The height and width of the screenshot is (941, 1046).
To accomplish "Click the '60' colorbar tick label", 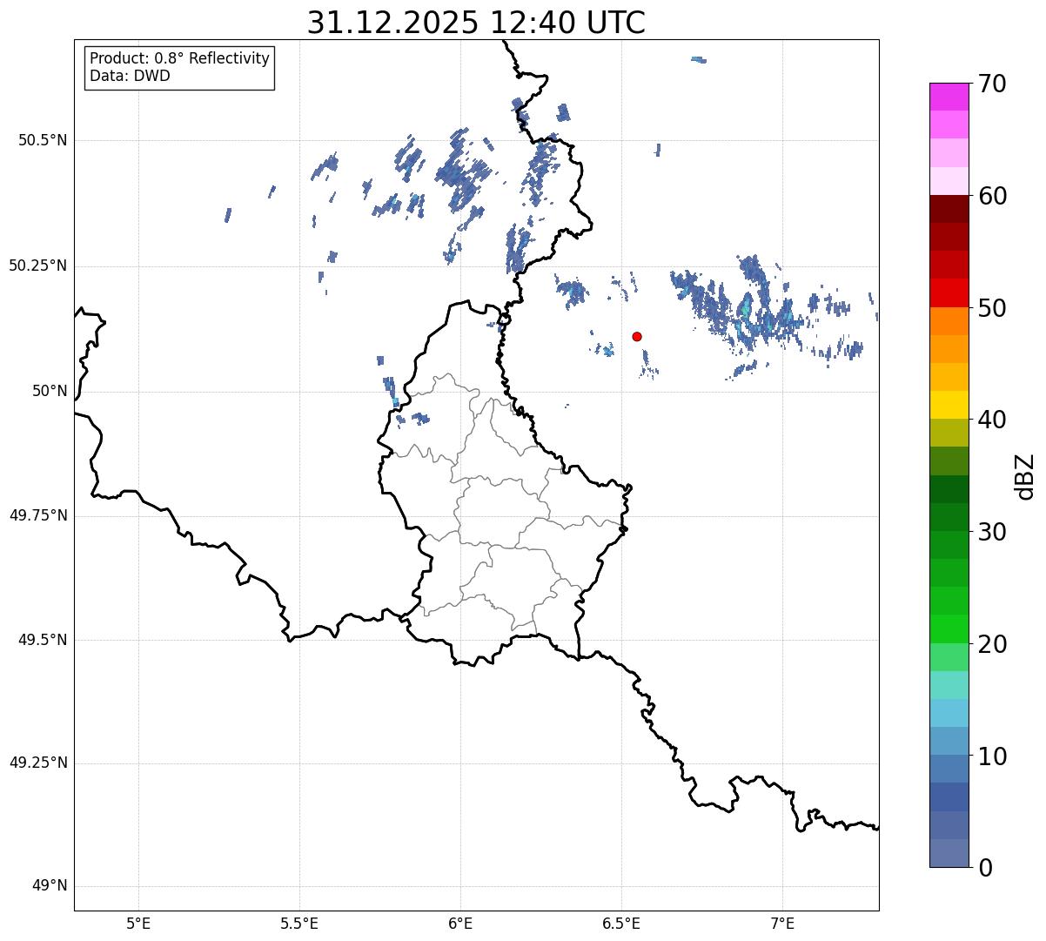I will click(x=992, y=196).
